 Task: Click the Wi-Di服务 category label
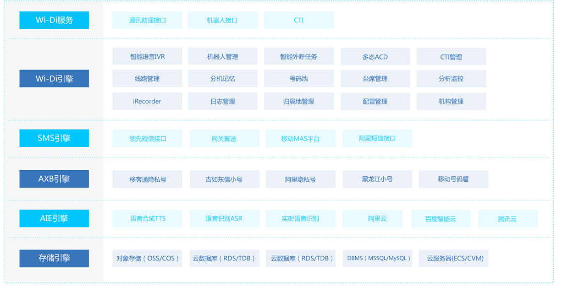[54, 20]
